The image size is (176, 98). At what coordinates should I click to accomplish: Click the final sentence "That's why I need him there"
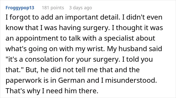(52, 91)
